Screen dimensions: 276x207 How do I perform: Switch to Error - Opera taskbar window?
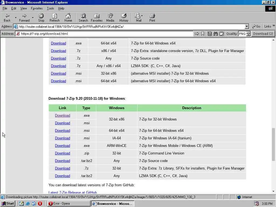pyautogui.click(x=69, y=203)
